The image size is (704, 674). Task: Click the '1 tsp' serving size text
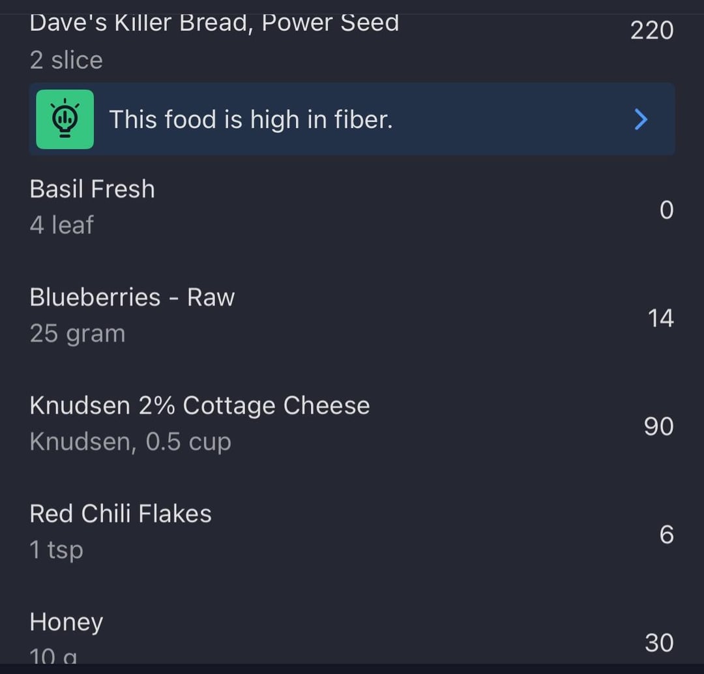pos(57,551)
